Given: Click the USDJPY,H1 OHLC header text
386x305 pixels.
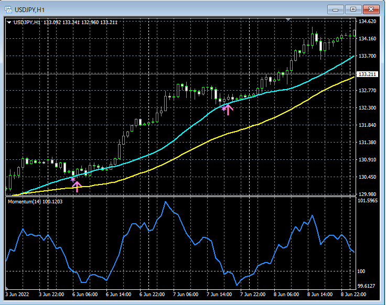Looking at the screenshot, I should (x=66, y=23).
